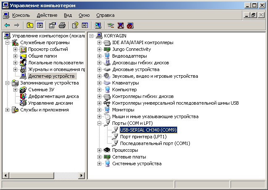Toggle the show/hide console tree button
The image size is (268, 190).
click(x=40, y=25)
